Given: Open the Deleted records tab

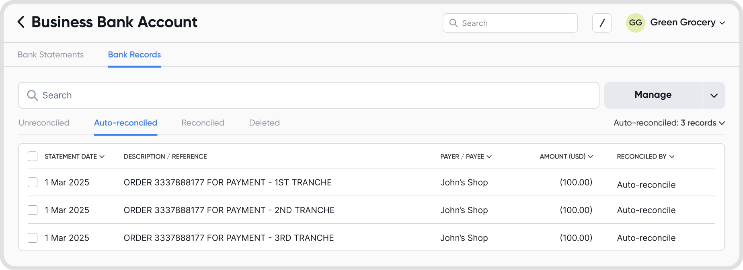Looking at the screenshot, I should tap(264, 123).
